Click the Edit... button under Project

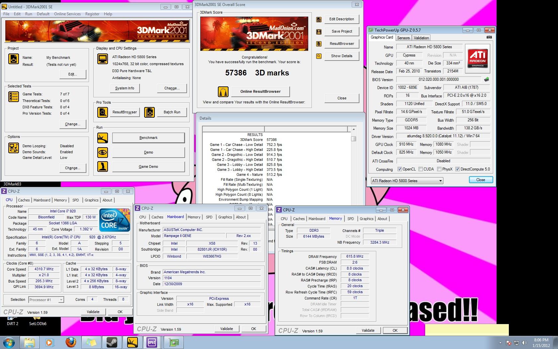click(x=73, y=74)
